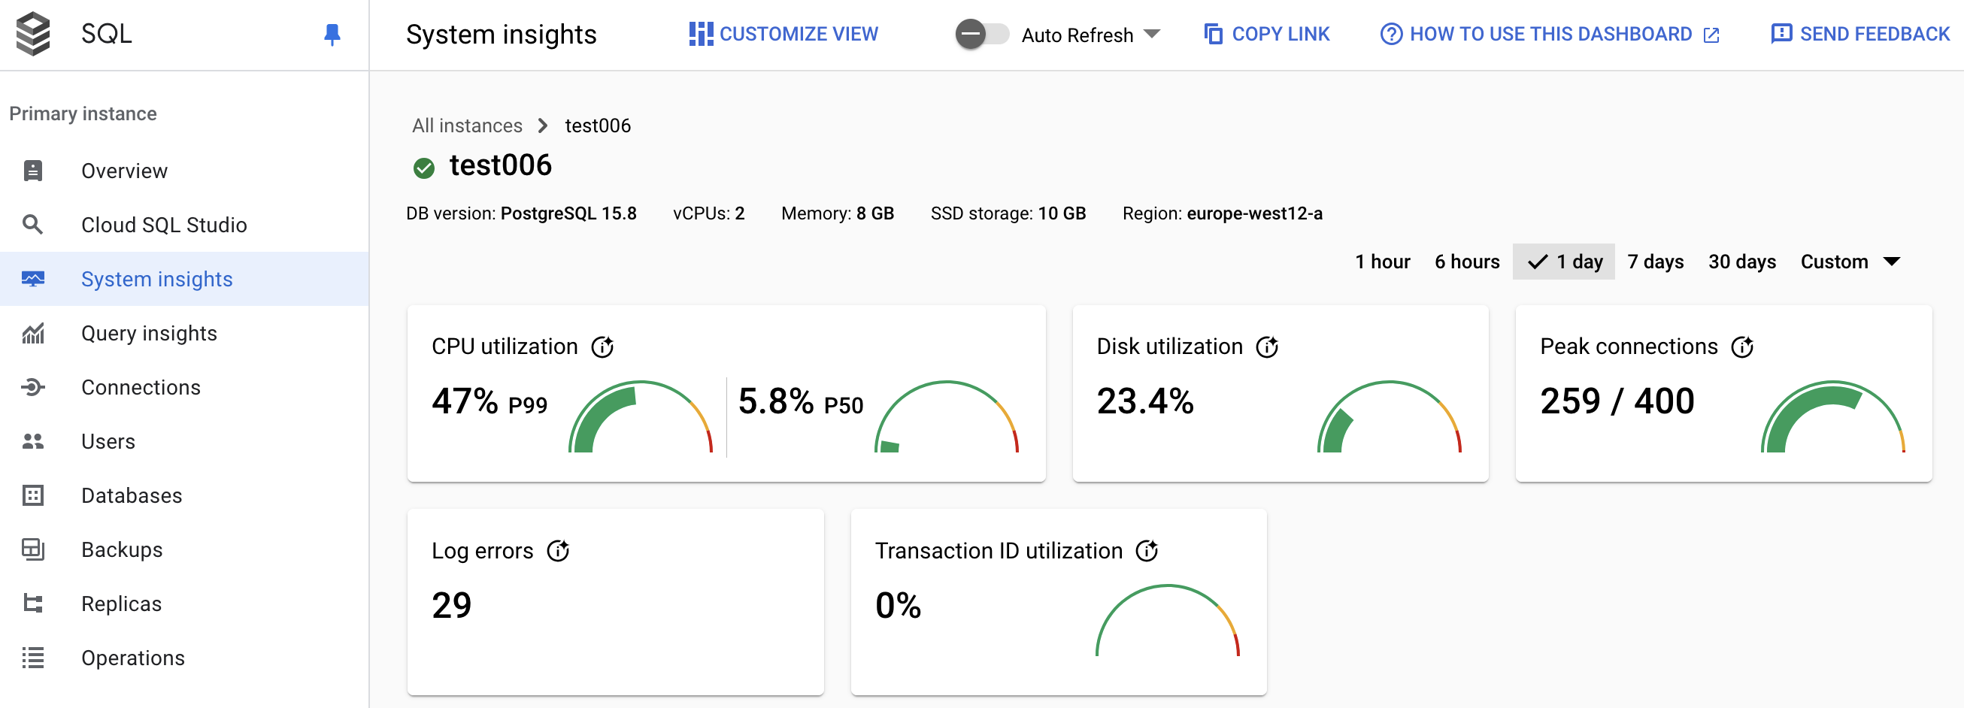The height and width of the screenshot is (708, 1964).
Task: Click the Replicas branch icon
Action: [x=33, y=604]
